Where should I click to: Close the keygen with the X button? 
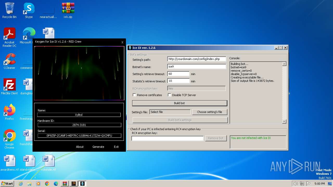tap(122, 42)
